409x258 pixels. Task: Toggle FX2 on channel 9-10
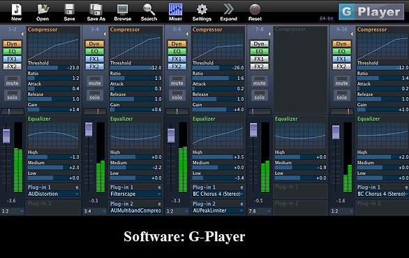click(x=342, y=66)
